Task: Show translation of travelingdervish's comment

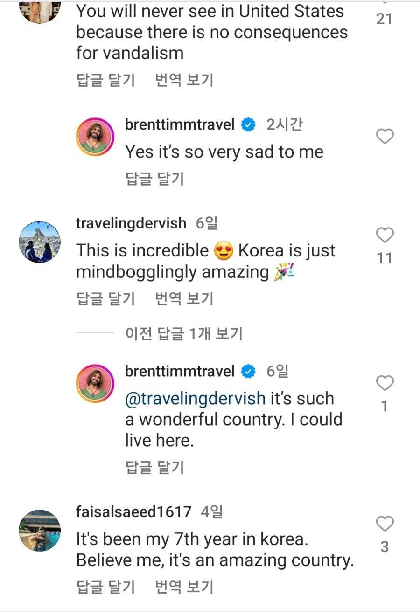Action: point(184,298)
